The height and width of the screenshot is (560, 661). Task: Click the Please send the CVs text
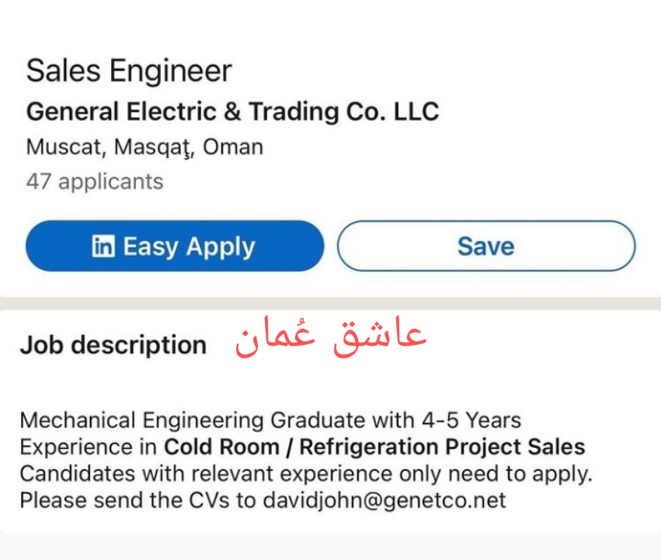tap(128, 500)
